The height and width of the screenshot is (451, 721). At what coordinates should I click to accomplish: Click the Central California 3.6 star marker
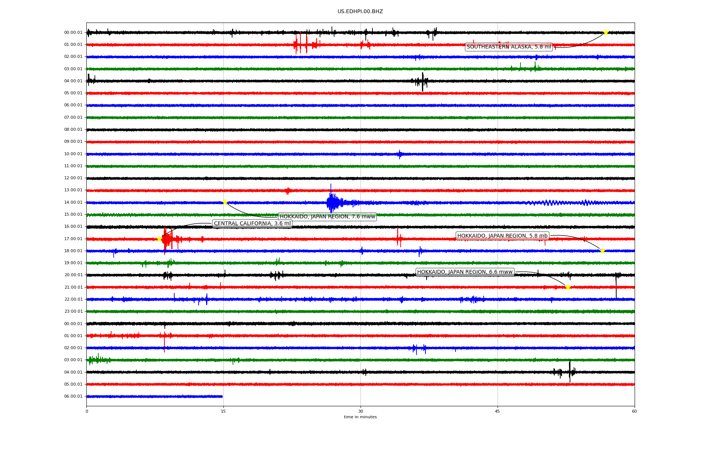pos(159,239)
